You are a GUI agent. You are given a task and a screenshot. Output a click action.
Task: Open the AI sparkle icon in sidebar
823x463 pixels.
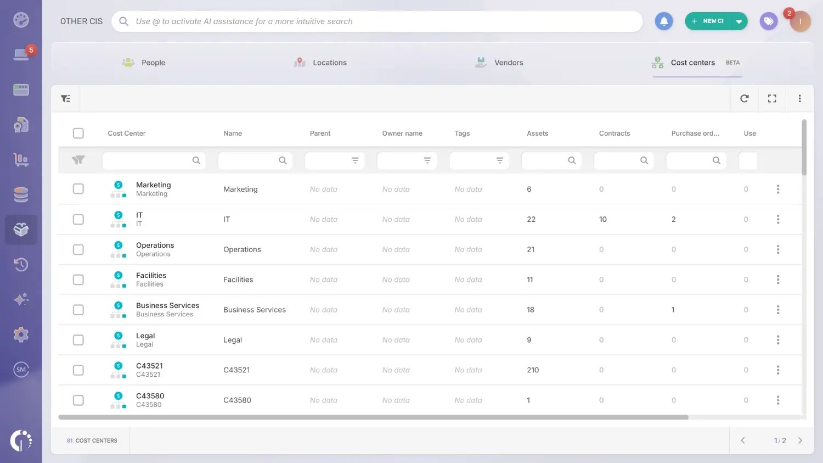21,300
